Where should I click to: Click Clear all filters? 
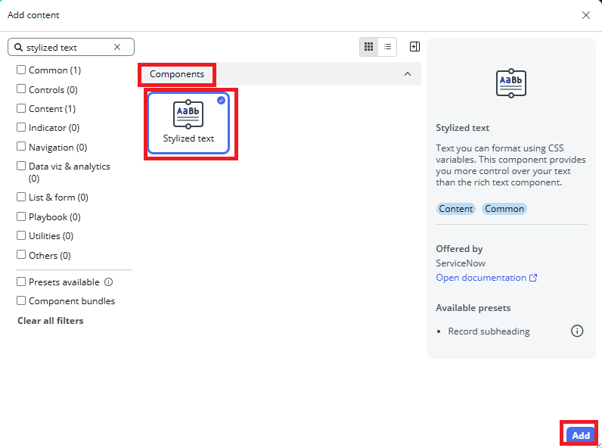51,321
